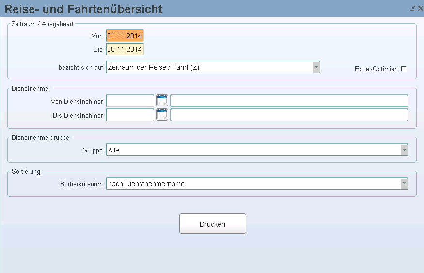This screenshot has width=424, height=273.
Task: Open lookup icon for Von Dienstnehmer
Action: 162,101
